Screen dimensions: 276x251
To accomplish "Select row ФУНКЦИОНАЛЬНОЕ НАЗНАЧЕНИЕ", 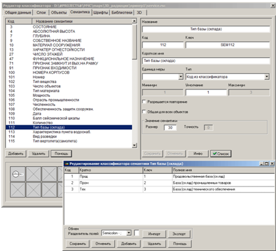I will [69, 59].
